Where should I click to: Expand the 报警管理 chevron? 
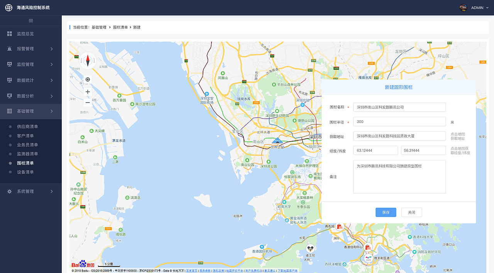[x=52, y=49]
